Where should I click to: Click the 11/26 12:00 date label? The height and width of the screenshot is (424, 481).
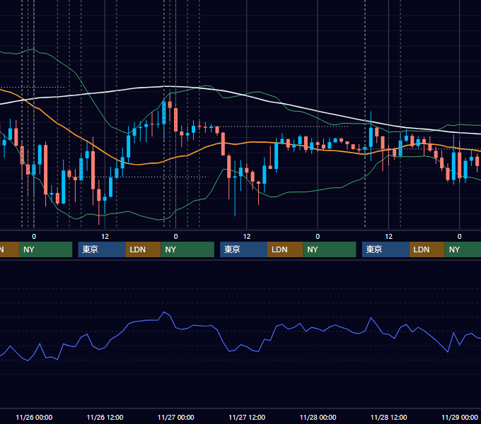(105, 417)
